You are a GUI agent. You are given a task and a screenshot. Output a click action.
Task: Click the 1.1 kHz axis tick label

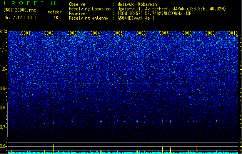pyautogui.click(x=3, y=50)
